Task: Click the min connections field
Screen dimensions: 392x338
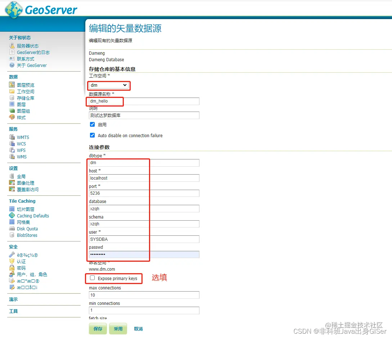Action: coord(144,311)
